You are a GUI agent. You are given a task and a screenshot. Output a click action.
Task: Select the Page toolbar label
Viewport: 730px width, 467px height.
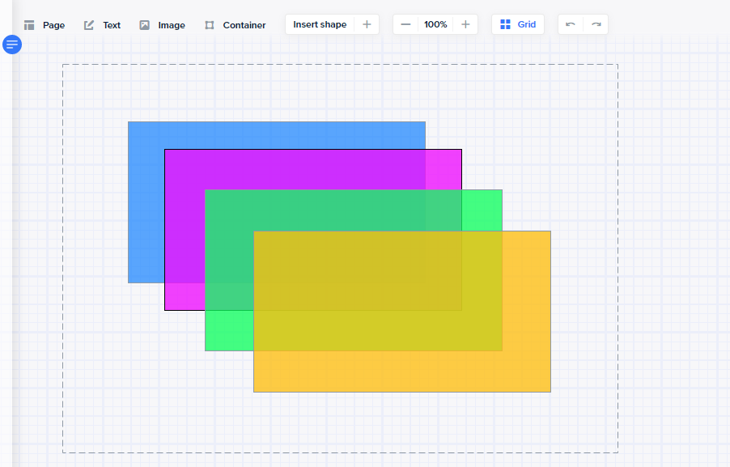pyautogui.click(x=53, y=25)
